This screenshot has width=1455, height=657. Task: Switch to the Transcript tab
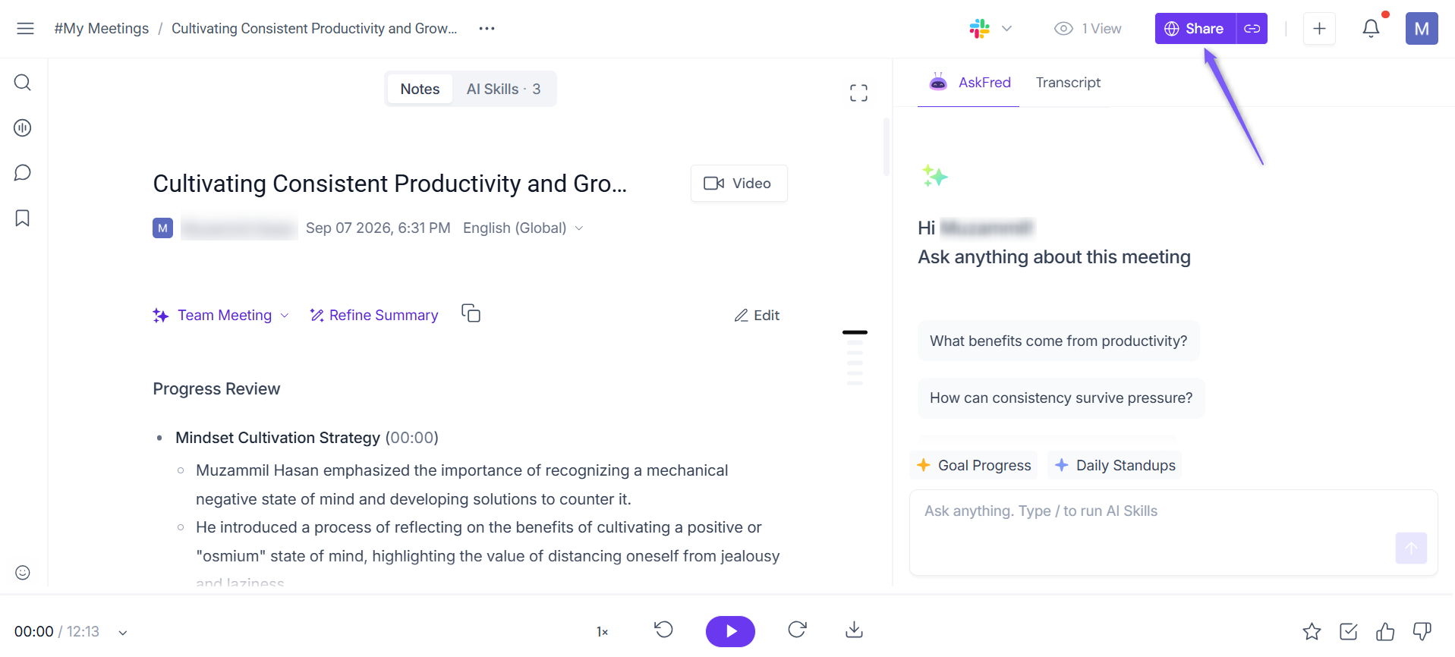pos(1068,83)
